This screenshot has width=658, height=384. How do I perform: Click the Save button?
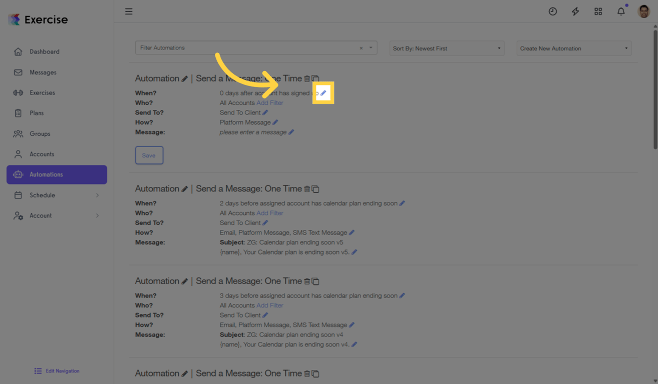point(149,155)
